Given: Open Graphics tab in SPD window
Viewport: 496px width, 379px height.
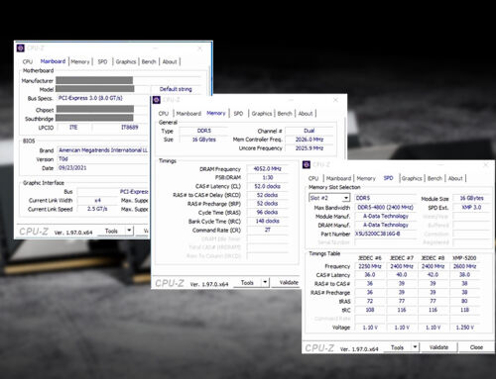Looking at the screenshot, I should point(412,178).
